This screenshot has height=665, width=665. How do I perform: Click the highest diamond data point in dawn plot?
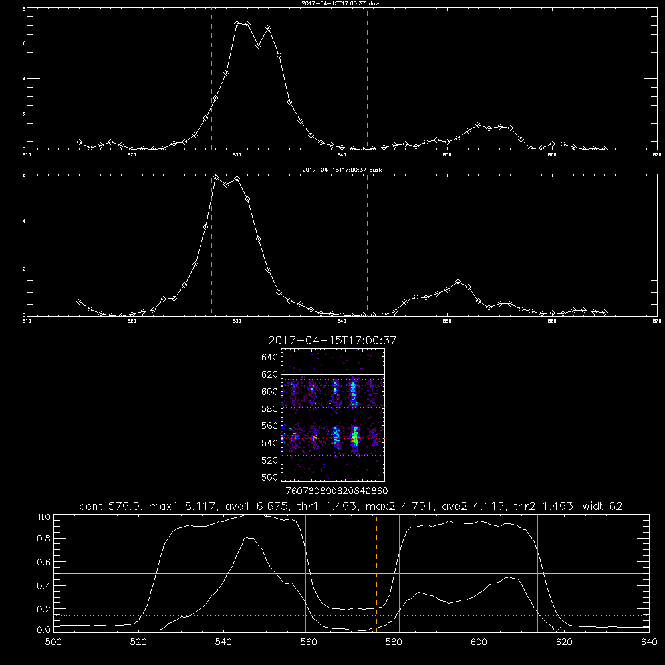pos(237,24)
